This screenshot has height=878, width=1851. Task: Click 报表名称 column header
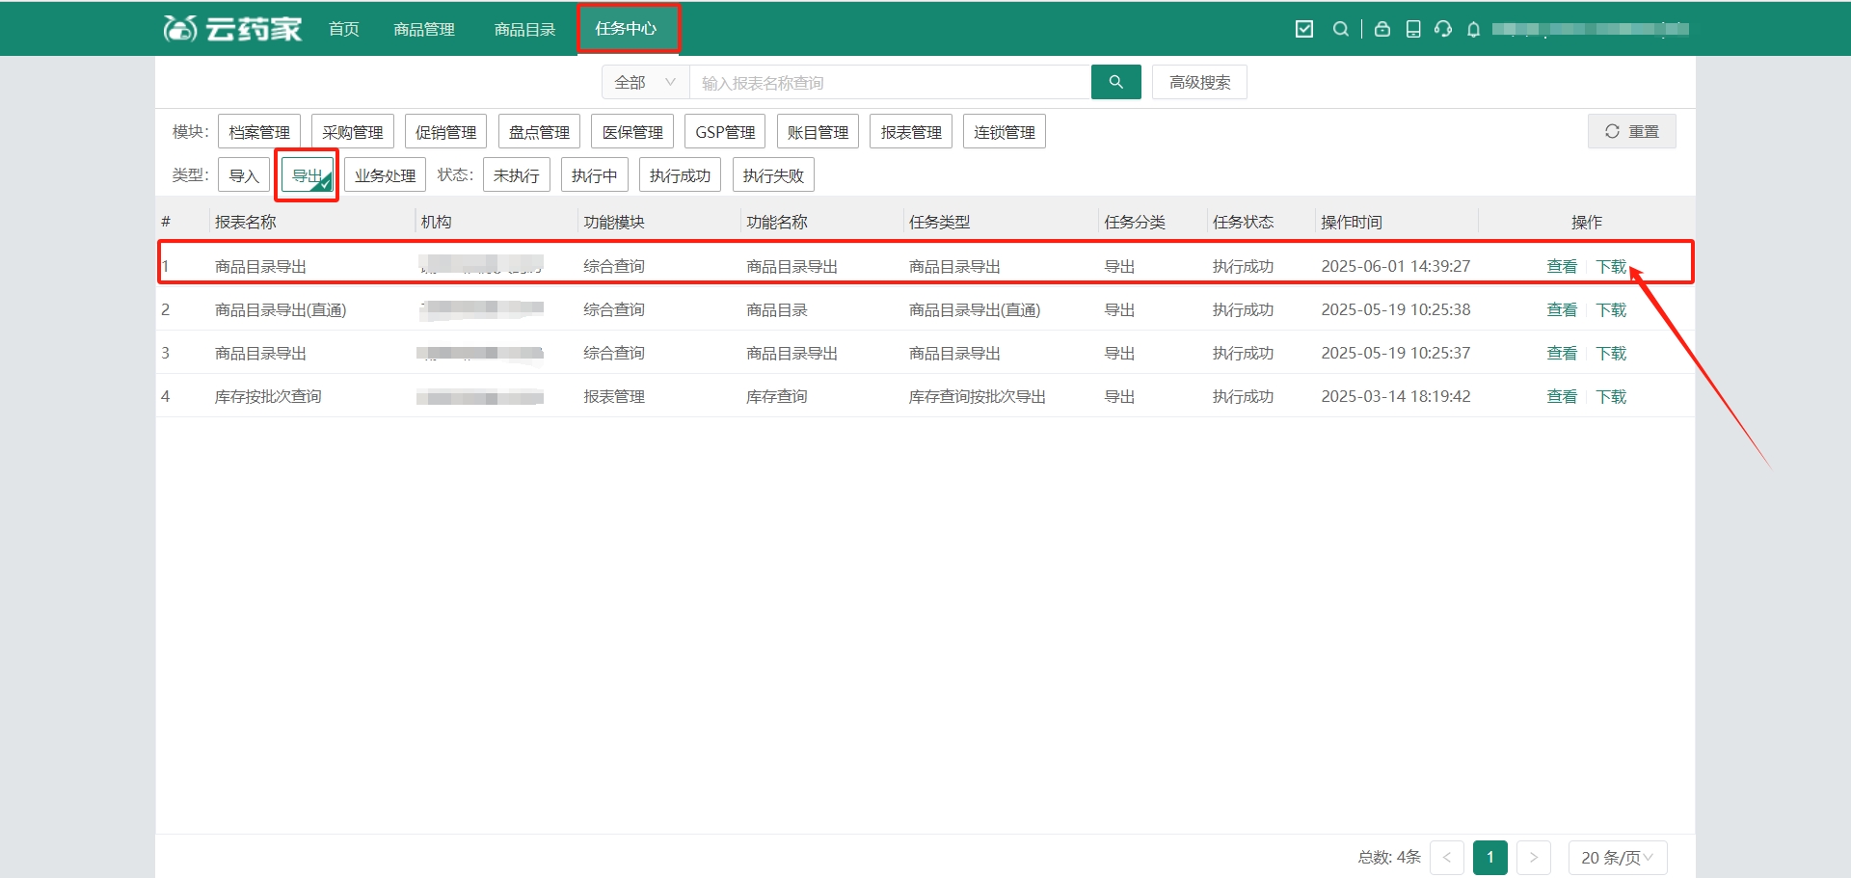[246, 222]
